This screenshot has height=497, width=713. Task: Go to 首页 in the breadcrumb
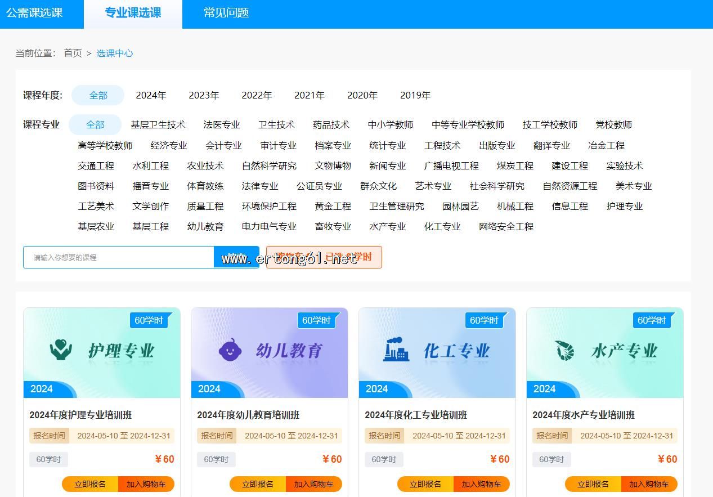(x=73, y=53)
